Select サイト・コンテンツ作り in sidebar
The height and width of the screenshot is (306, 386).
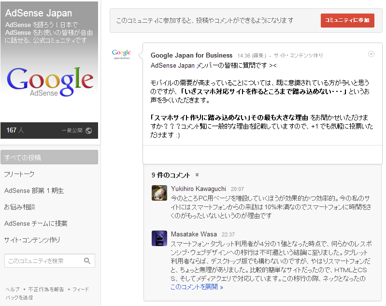(32, 240)
